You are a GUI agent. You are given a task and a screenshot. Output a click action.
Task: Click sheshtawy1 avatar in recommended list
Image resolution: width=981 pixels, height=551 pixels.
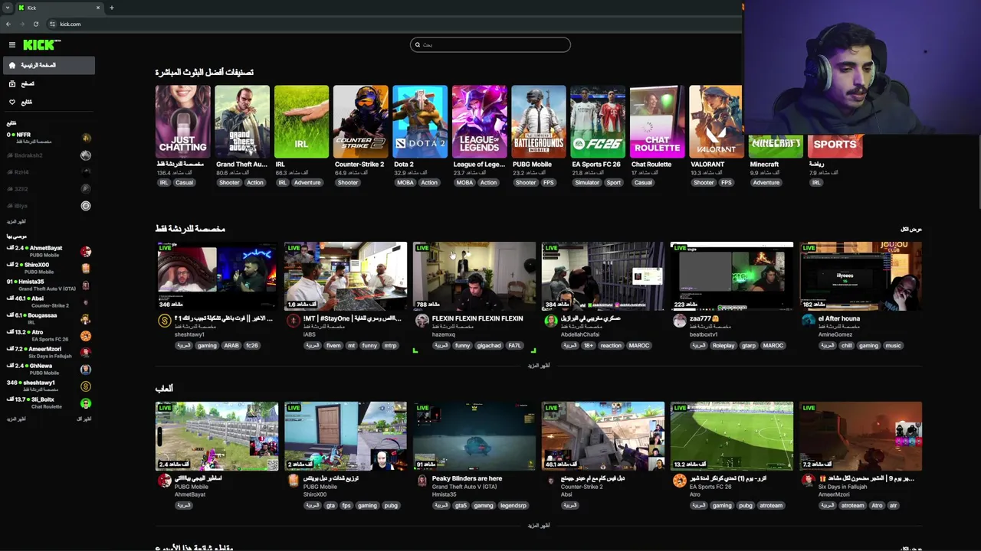86,386
